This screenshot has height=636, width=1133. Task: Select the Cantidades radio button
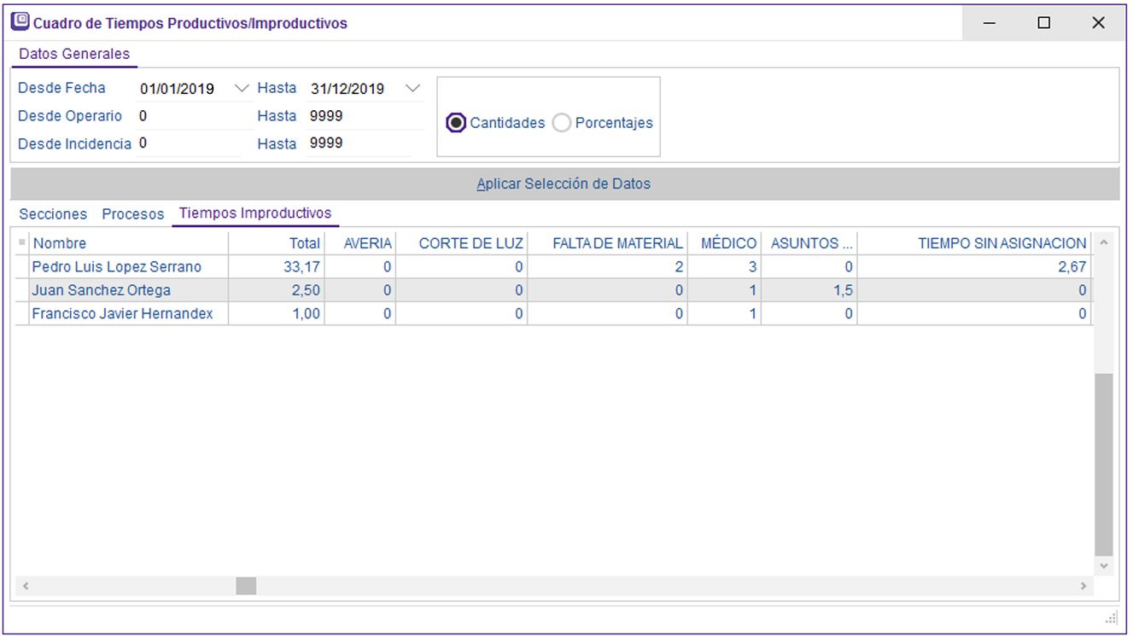[x=457, y=123]
